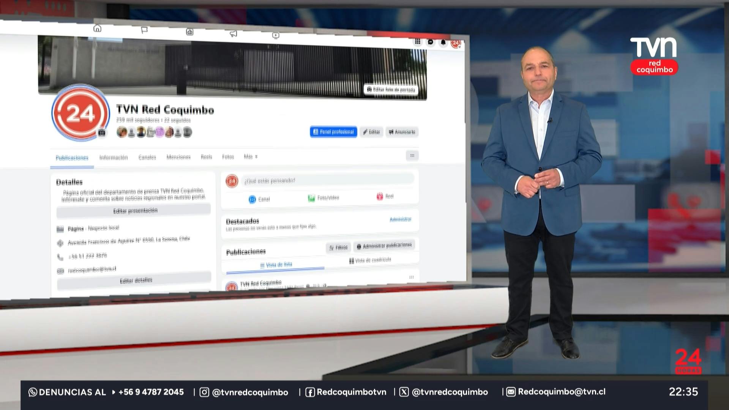Image resolution: width=729 pixels, height=410 pixels.
Task: Click the Anunciarte button
Action: (402, 132)
